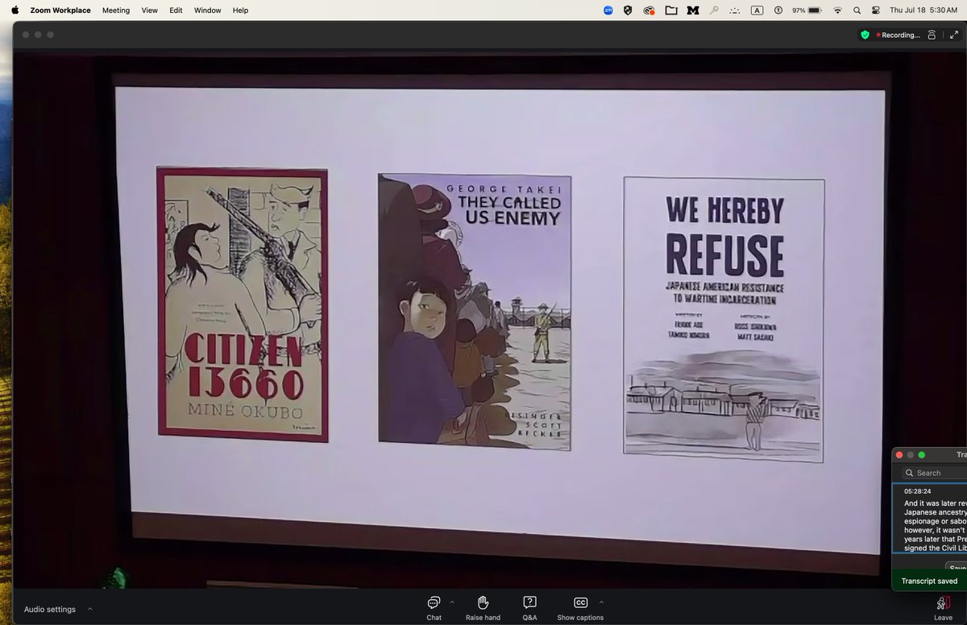Click the accessibility shortcuts menu bar icon
967x625 pixels.
tap(778, 10)
